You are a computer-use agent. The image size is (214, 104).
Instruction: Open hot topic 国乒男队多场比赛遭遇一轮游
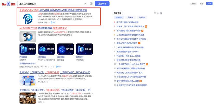click(129, 31)
